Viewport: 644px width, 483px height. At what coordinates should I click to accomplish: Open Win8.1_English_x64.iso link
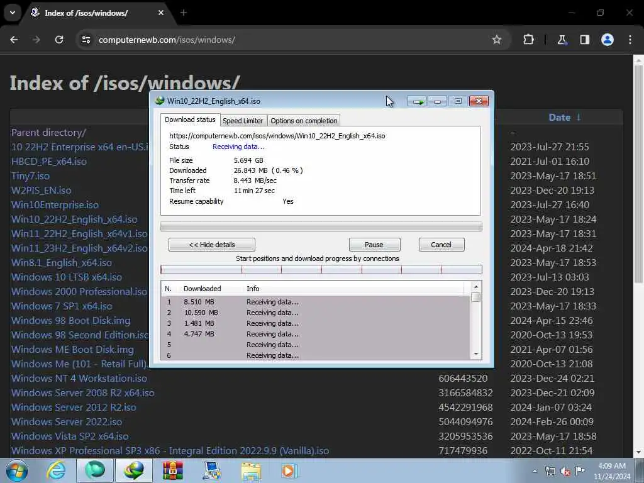pos(61,263)
